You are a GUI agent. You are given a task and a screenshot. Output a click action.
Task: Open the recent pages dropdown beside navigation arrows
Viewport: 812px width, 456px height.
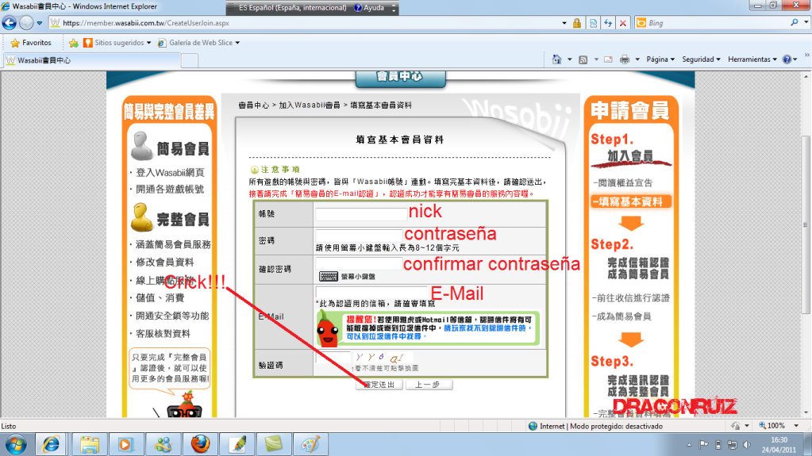click(40, 23)
